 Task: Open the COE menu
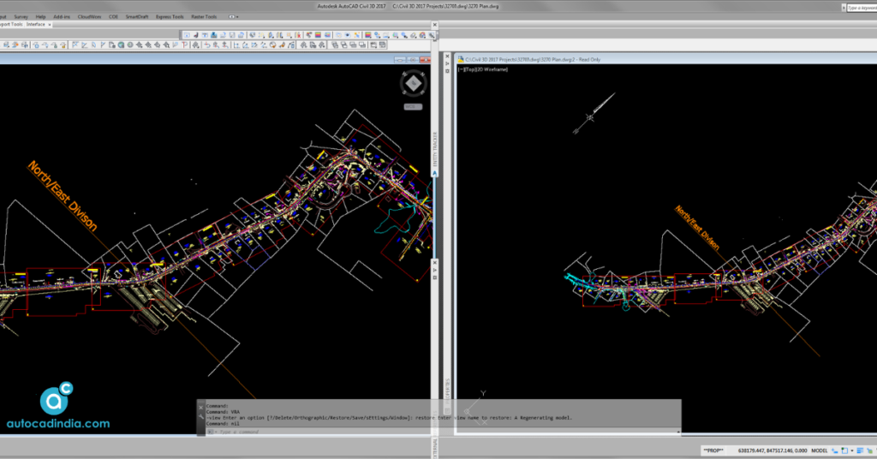114,17
